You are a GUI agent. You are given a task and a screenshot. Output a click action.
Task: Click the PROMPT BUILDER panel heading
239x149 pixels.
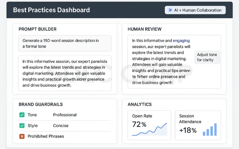(37, 29)
